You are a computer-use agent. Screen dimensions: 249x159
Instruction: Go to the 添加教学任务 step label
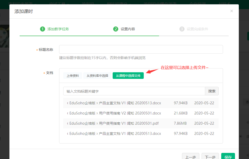tap(58, 29)
